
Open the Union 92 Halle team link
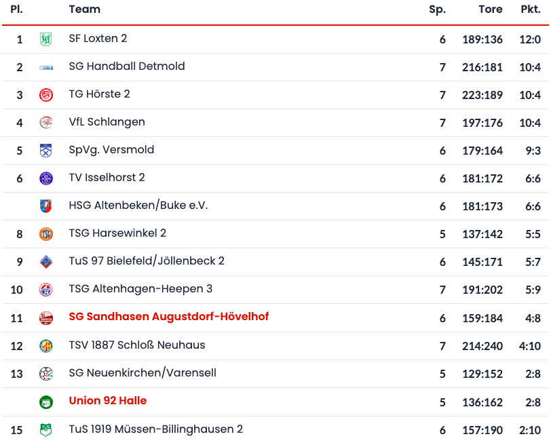pyautogui.click(x=108, y=401)
